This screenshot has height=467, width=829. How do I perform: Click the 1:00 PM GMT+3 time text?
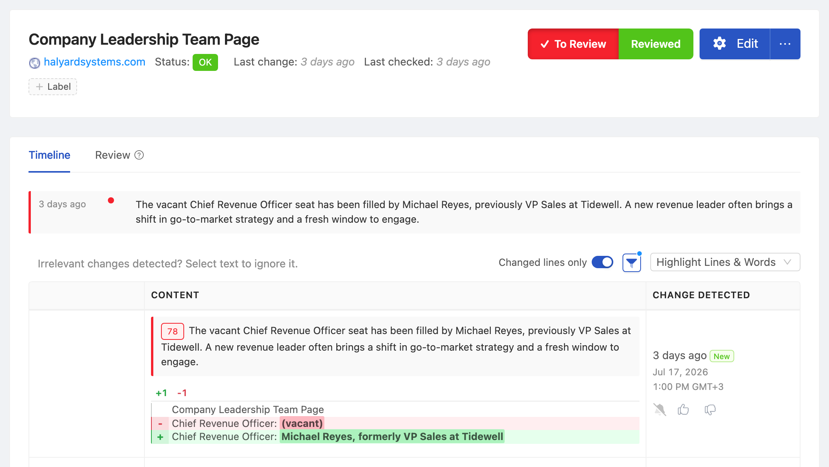[688, 387]
